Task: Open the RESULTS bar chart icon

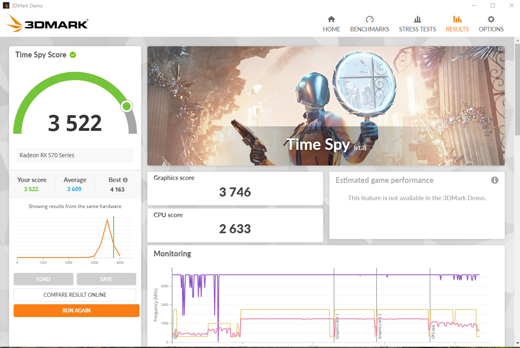Action: pos(457,19)
